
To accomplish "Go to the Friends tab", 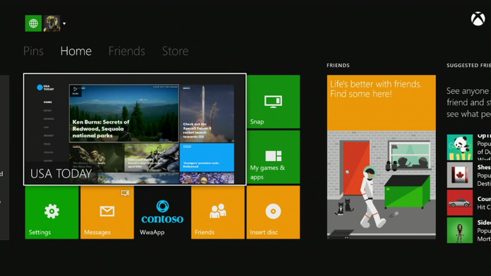I will [x=127, y=51].
